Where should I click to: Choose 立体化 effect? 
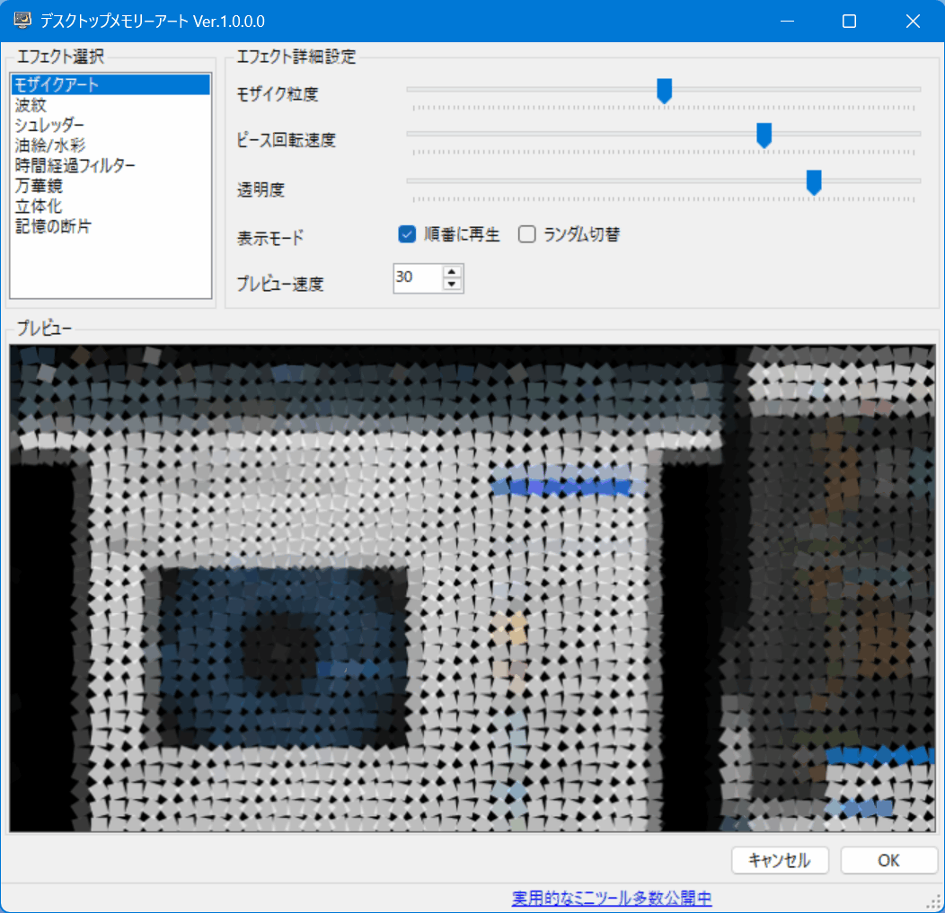pos(39,206)
